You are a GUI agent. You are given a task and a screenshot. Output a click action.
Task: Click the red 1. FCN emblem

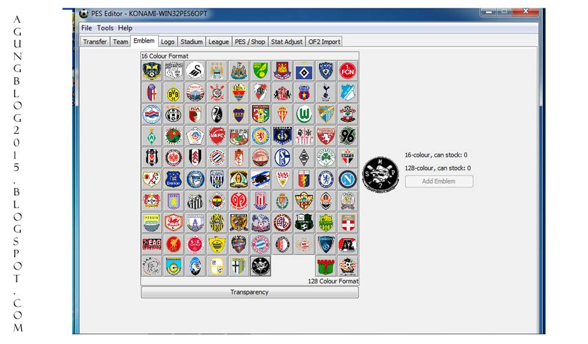pyautogui.click(x=348, y=71)
